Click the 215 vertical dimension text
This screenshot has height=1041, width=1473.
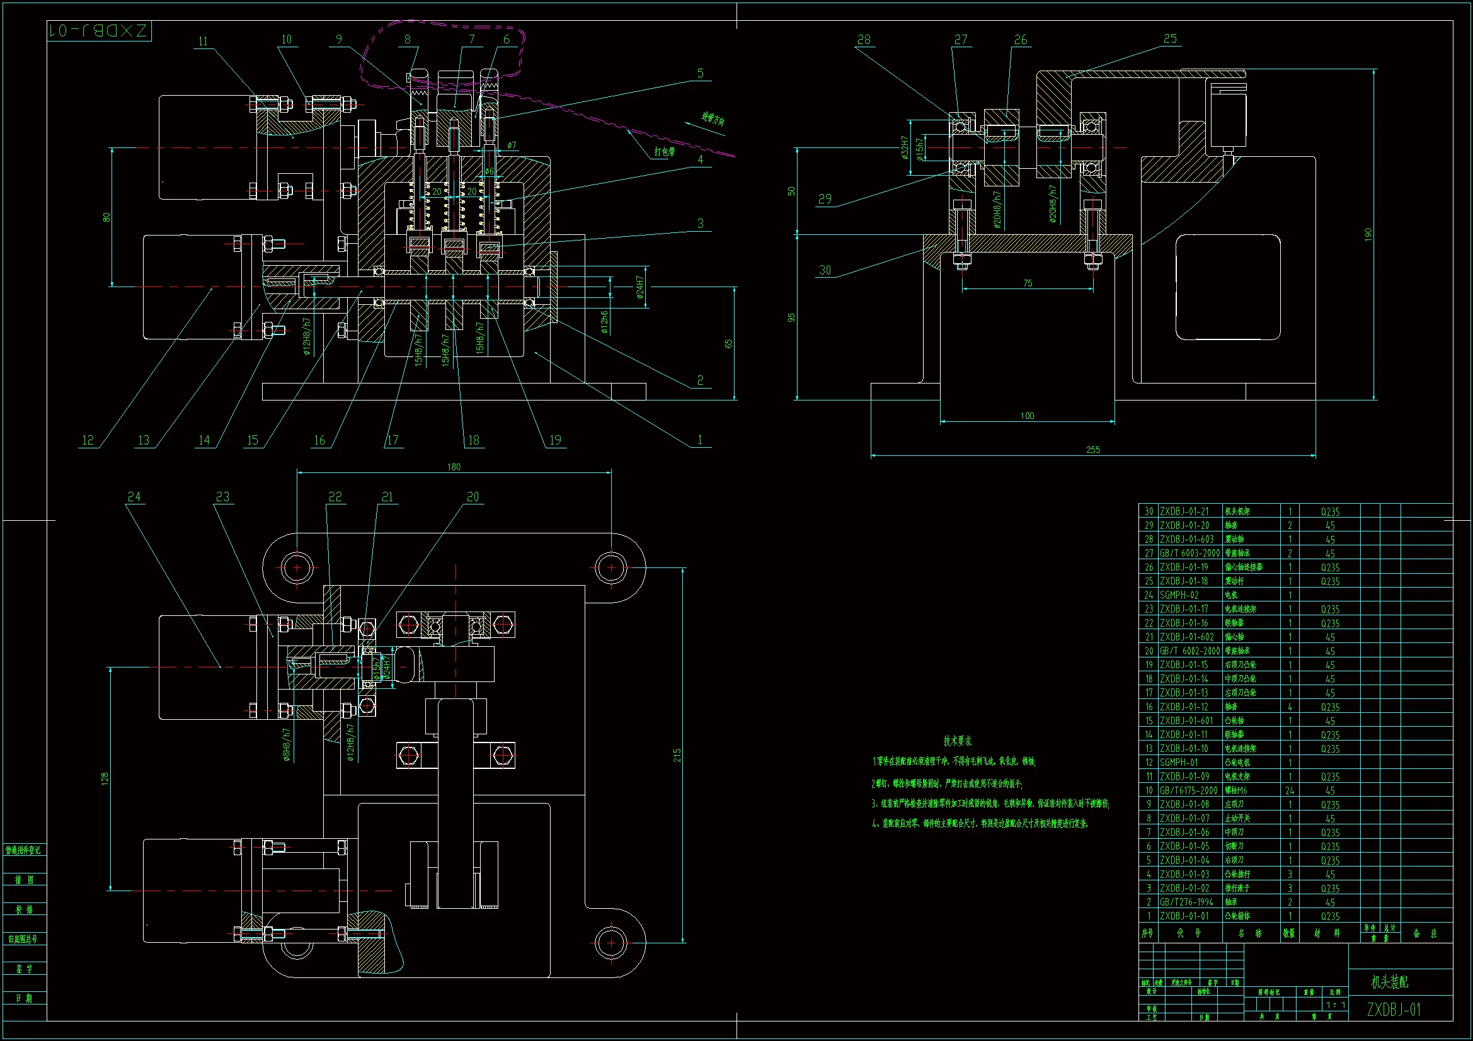click(x=677, y=755)
